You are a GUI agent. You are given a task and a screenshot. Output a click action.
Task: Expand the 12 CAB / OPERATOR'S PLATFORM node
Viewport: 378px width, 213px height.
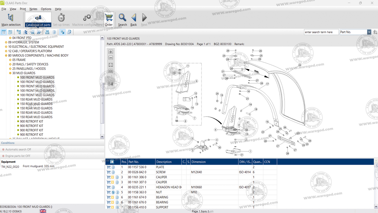point(6,51)
